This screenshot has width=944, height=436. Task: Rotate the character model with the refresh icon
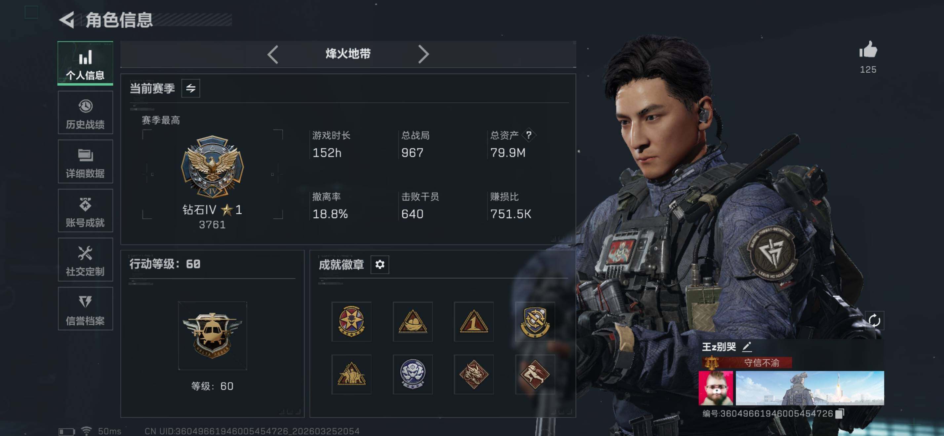[874, 320]
